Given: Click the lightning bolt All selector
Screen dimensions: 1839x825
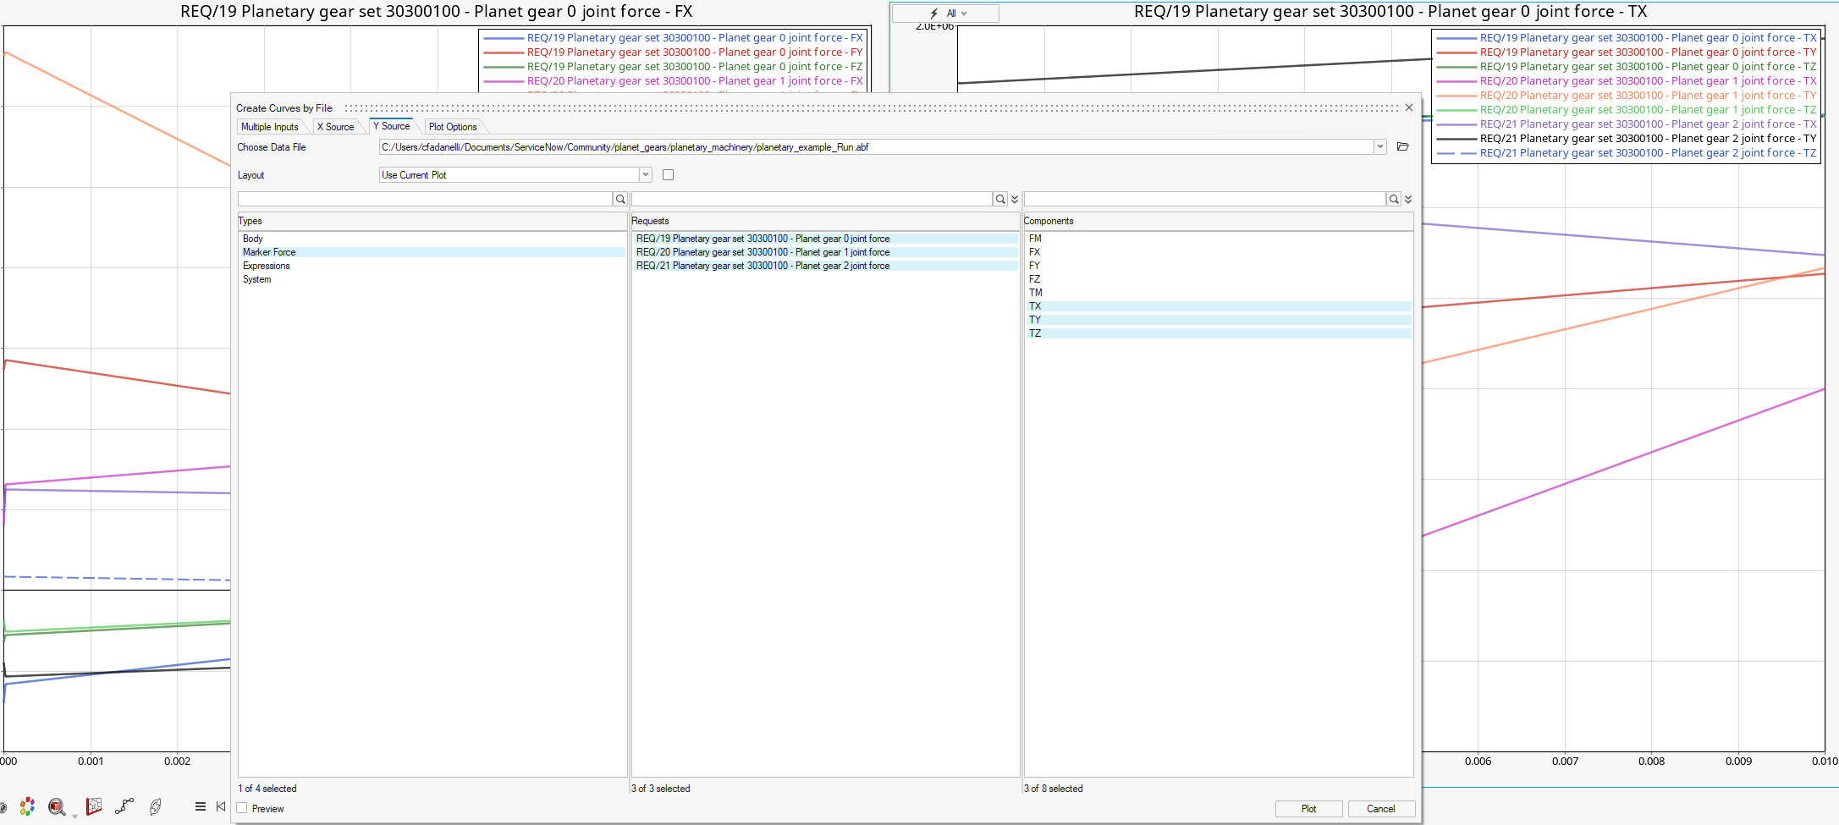Looking at the screenshot, I should (945, 14).
